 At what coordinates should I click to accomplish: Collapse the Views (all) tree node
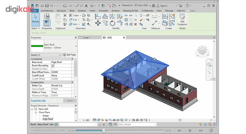point(32,109)
